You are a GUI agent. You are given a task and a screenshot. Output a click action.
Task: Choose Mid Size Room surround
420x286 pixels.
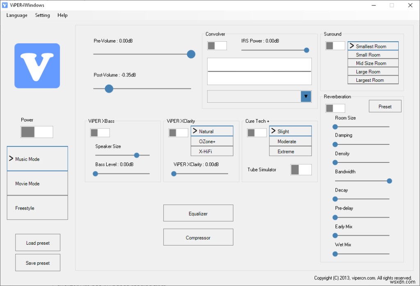(373, 63)
